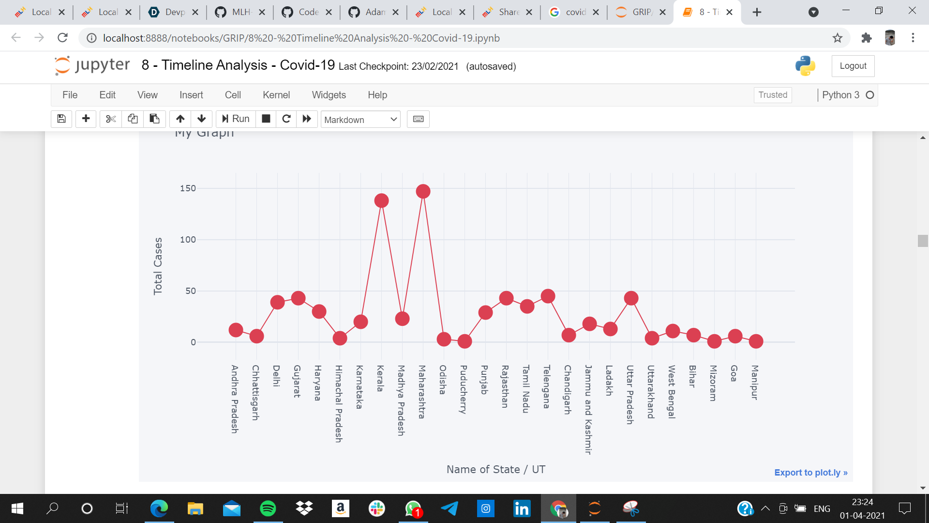Click Export to plot.ly link
The width and height of the screenshot is (929, 523).
click(810, 472)
